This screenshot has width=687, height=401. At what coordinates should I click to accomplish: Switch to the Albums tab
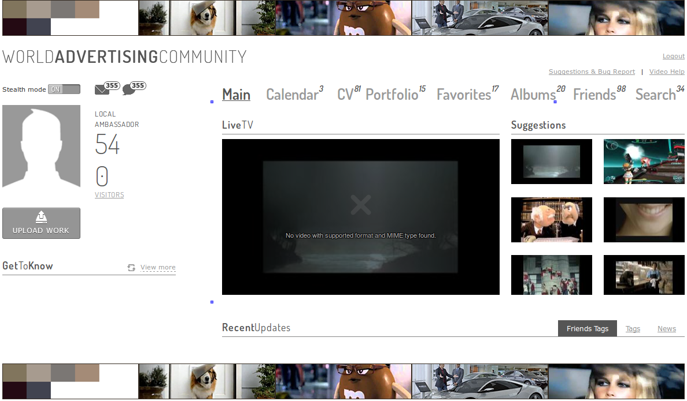tap(533, 95)
